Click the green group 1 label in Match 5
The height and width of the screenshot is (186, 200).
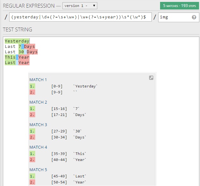[x=32, y=176]
